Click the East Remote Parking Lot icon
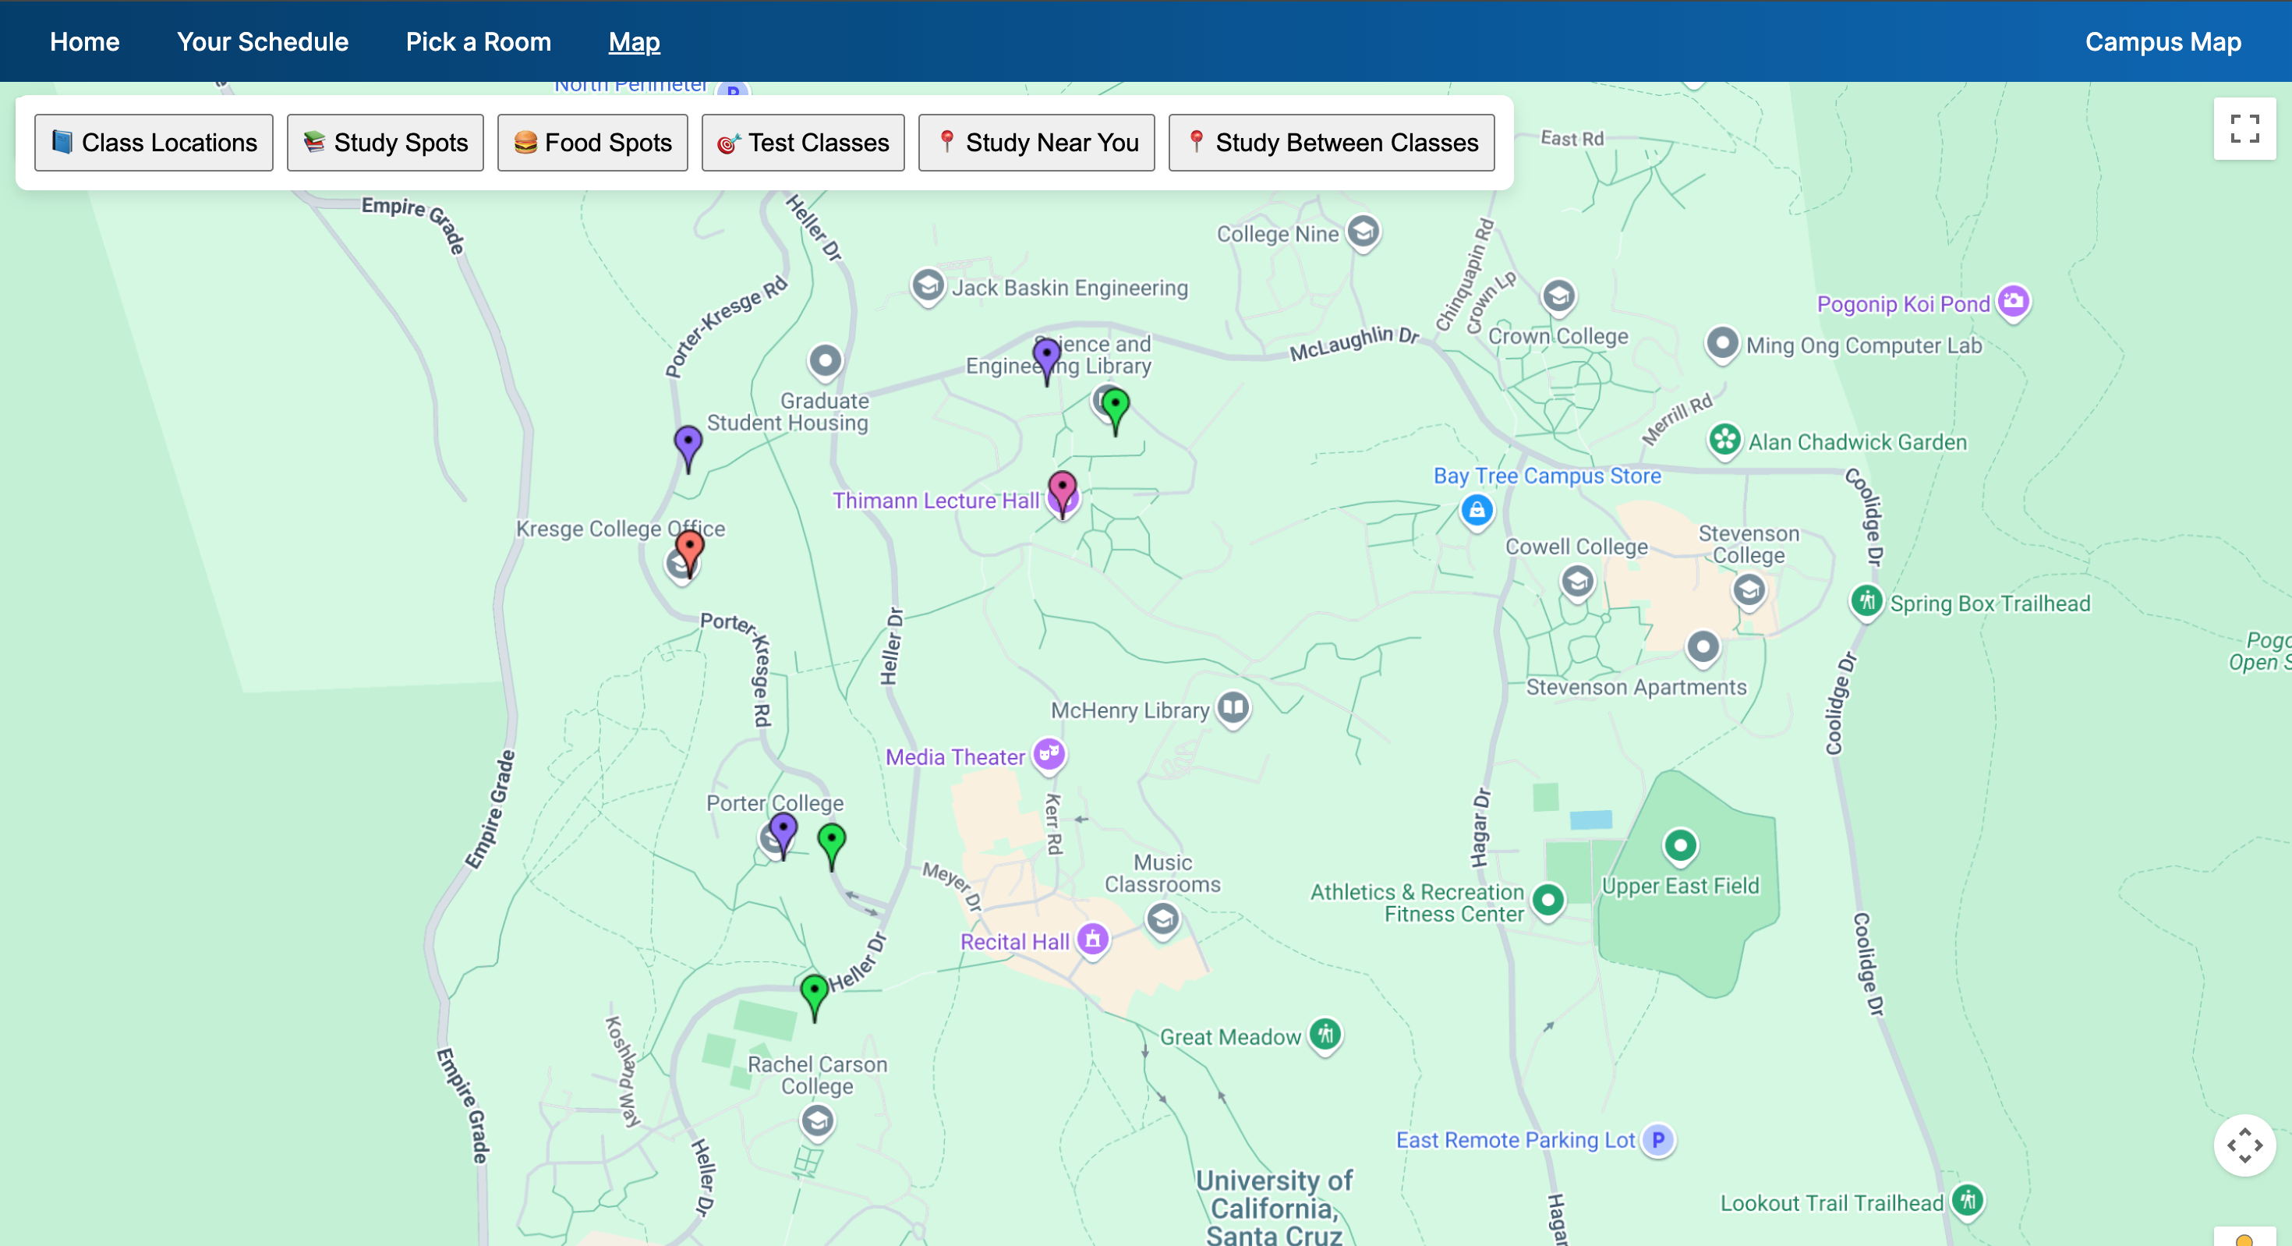This screenshot has height=1246, width=2292. tap(1658, 1139)
